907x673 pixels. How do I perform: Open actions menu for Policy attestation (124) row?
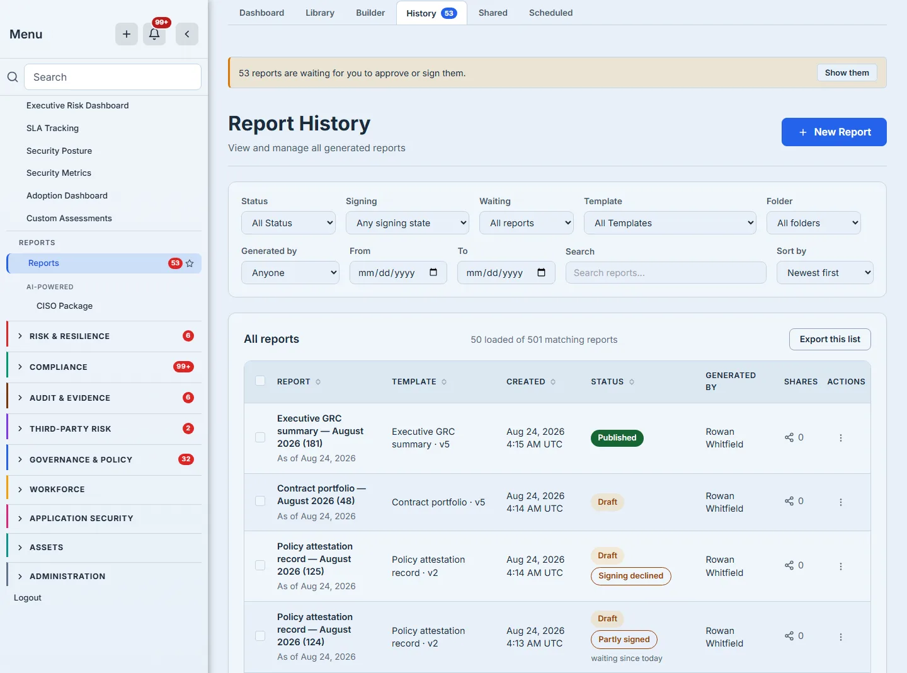[841, 637]
